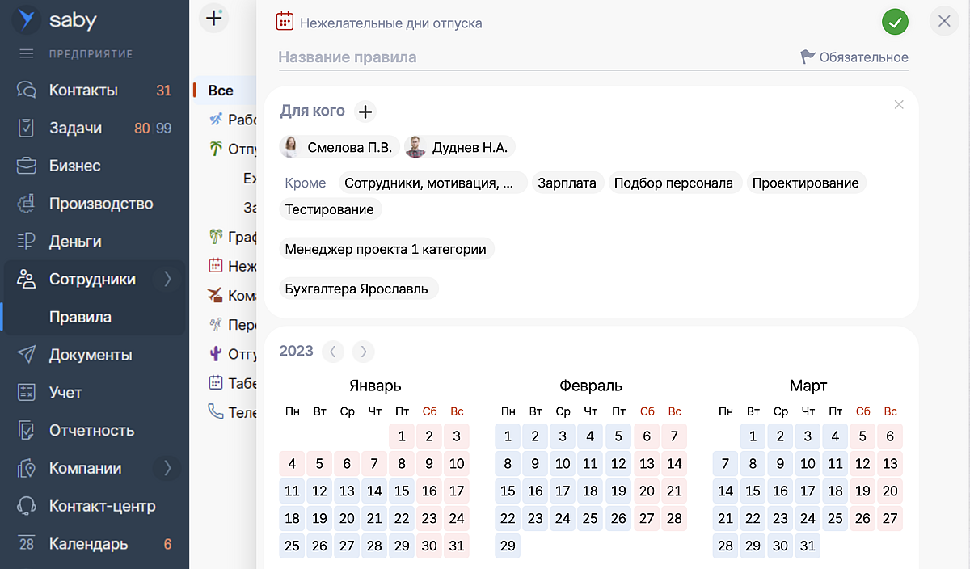Click the round plus button above Все

[213, 18]
